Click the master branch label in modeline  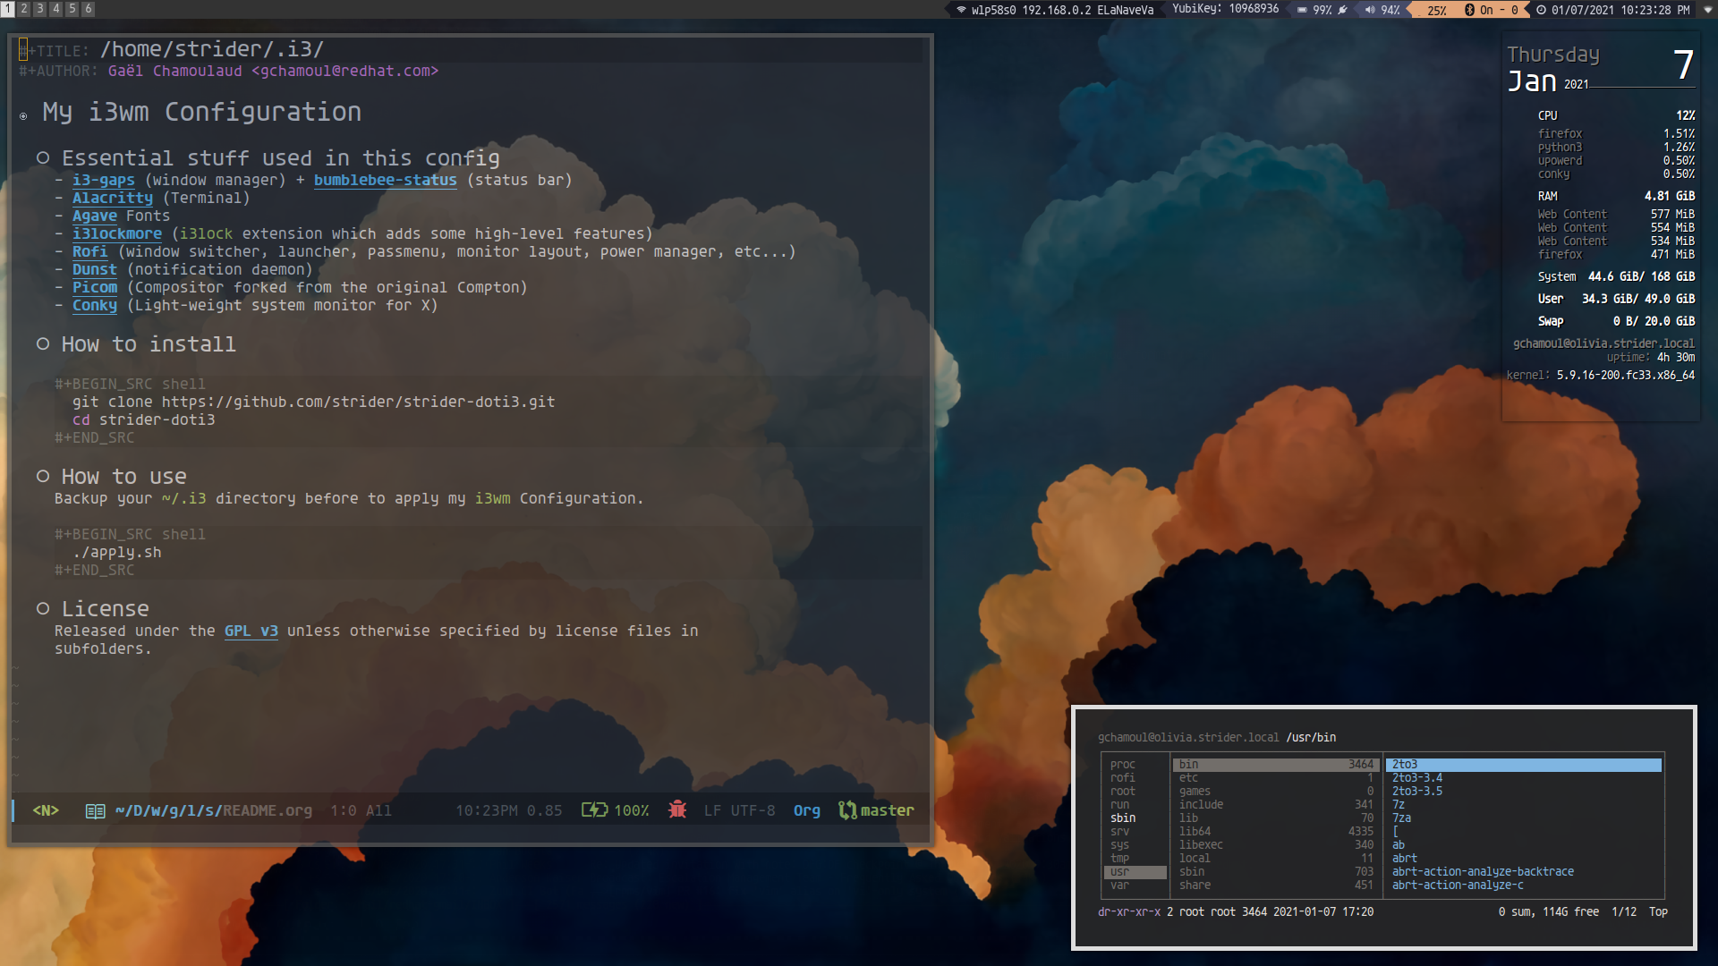pos(888,810)
